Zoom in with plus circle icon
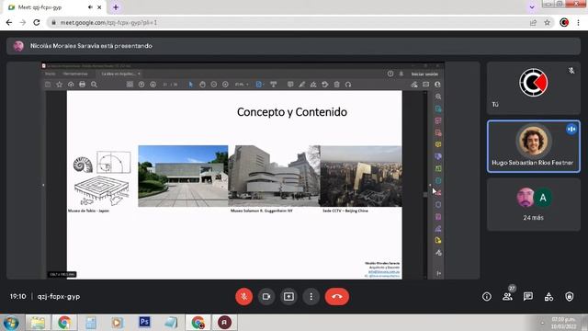588x331 pixels. [x=225, y=85]
